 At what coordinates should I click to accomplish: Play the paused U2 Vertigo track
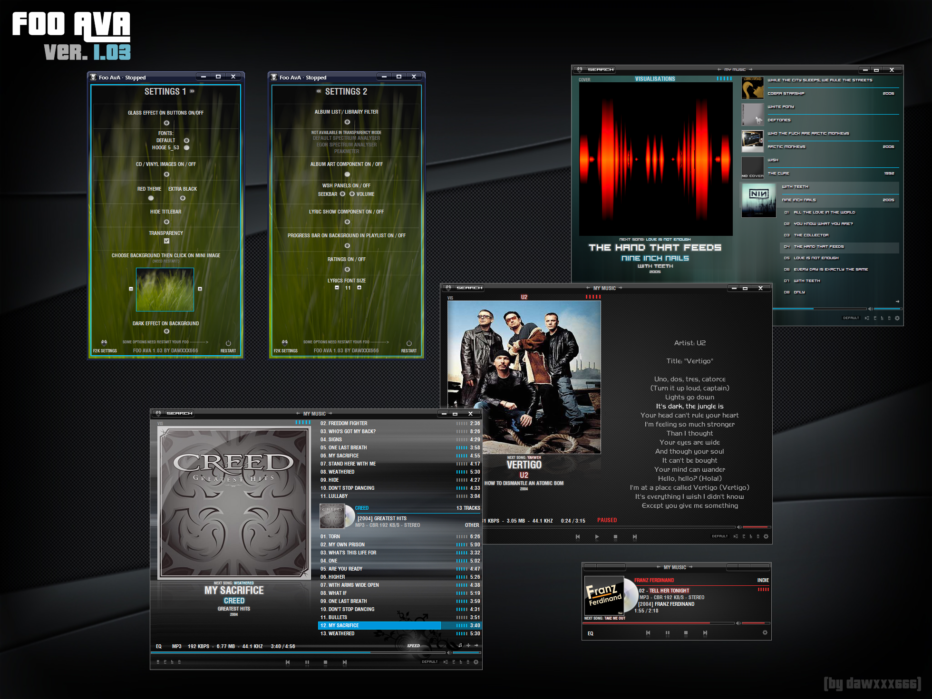click(597, 537)
